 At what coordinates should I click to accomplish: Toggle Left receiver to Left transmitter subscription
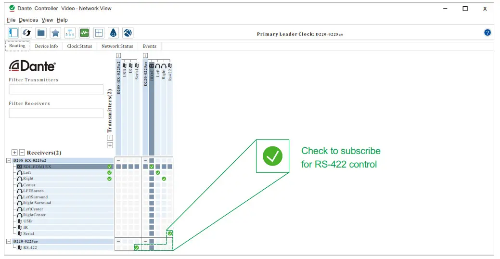[157, 172]
